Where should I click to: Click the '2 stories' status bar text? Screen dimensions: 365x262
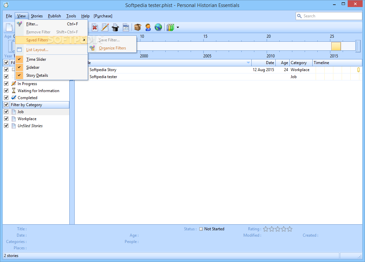point(11,255)
